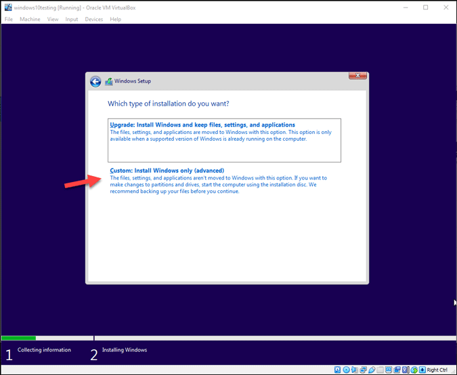Click the gray shared folders icon

click(x=380, y=370)
